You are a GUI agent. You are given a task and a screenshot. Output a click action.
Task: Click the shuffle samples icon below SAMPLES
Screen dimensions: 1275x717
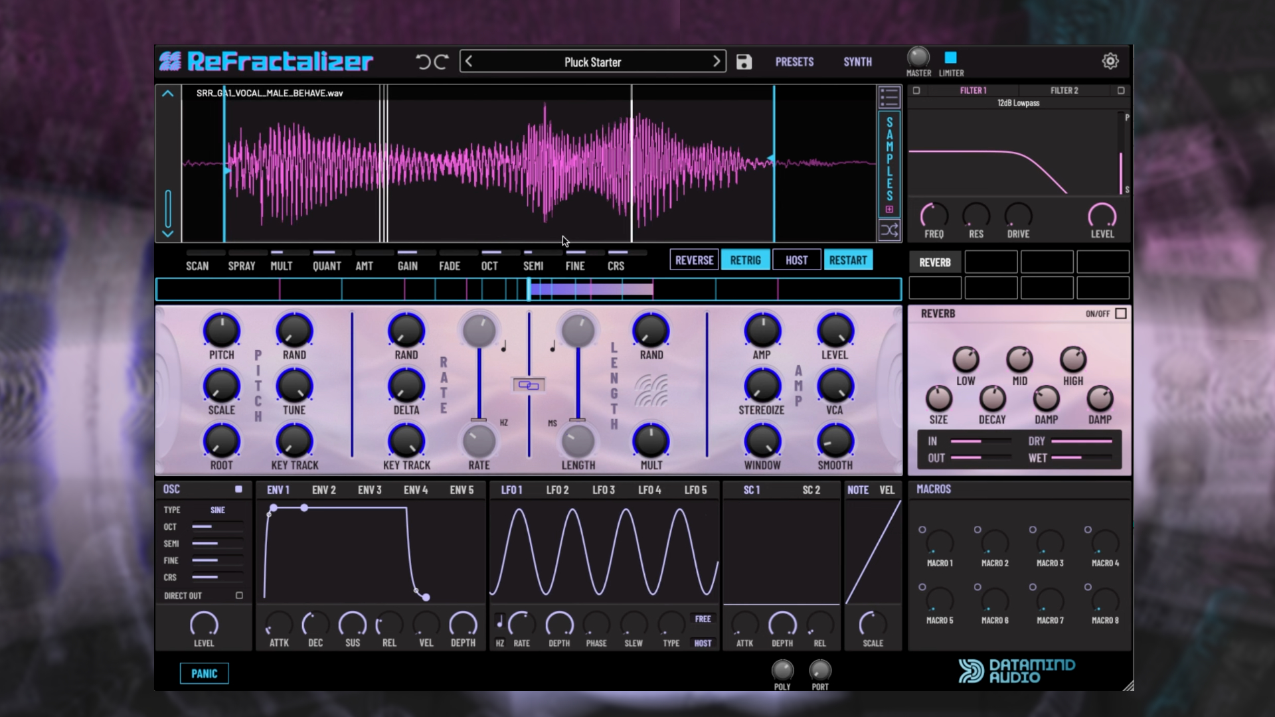[x=889, y=230]
